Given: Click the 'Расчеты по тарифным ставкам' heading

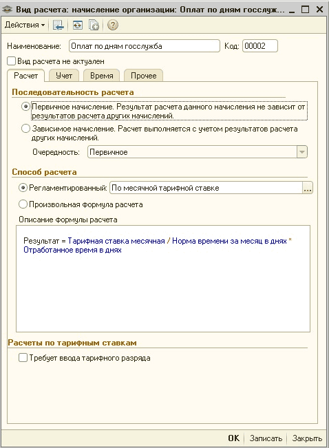Looking at the screenshot, I should (x=72, y=343).
